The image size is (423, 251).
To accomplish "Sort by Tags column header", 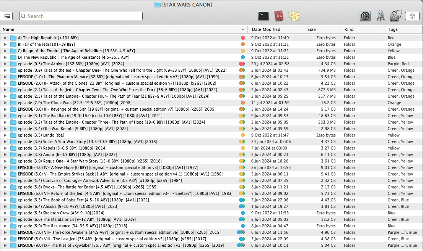I will coord(403,29).
